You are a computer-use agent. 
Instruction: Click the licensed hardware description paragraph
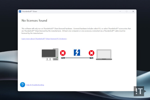75,31
